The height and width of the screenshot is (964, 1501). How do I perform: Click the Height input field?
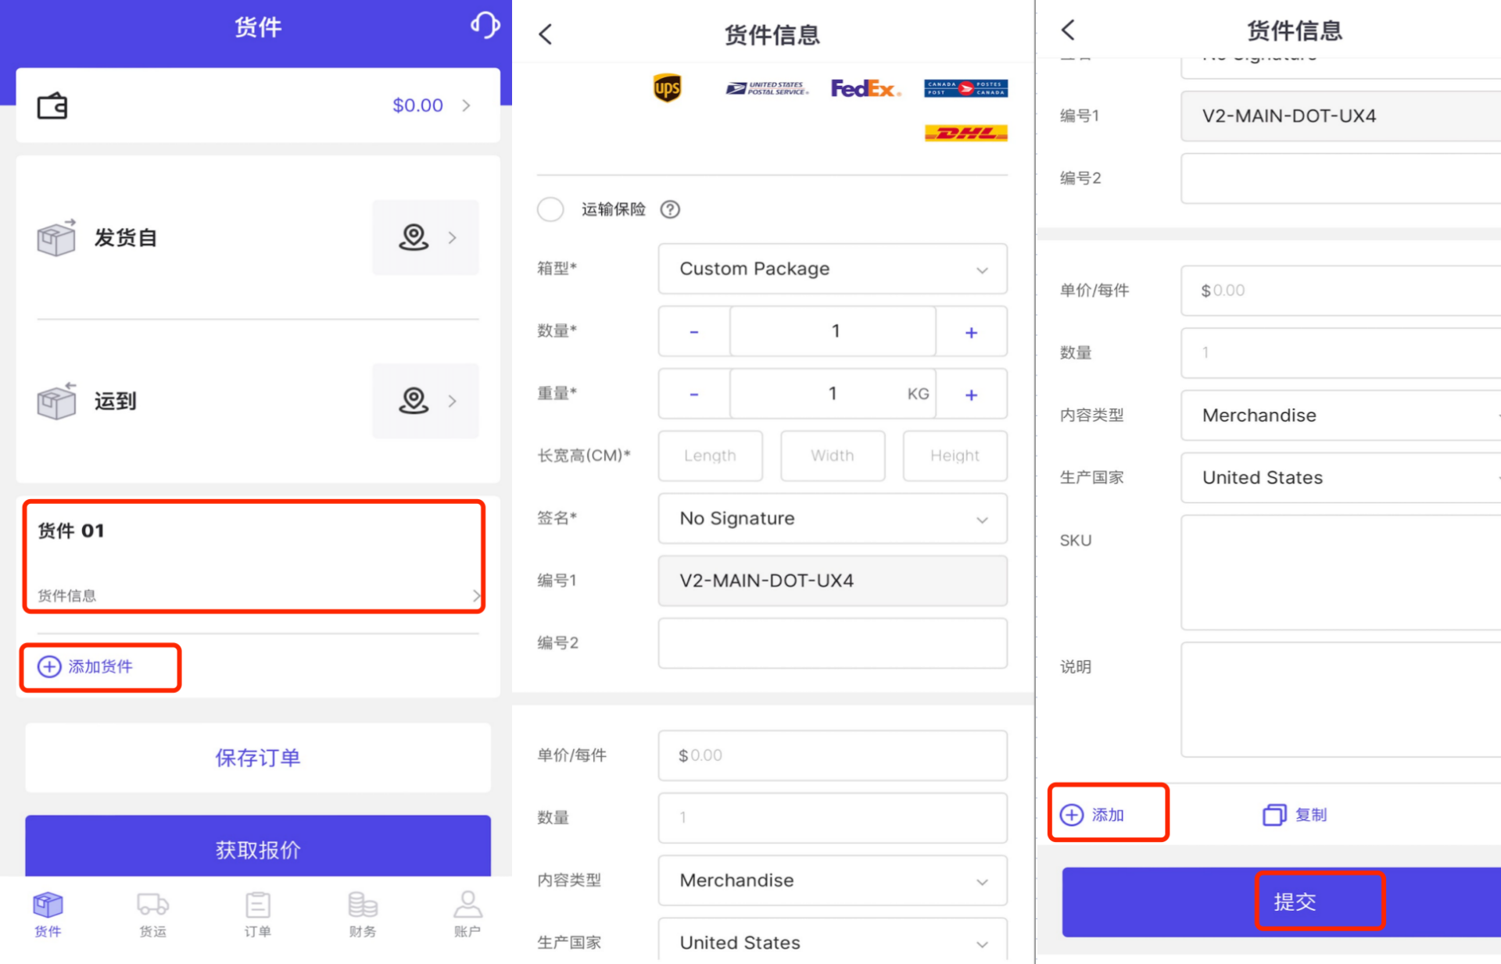pos(955,455)
